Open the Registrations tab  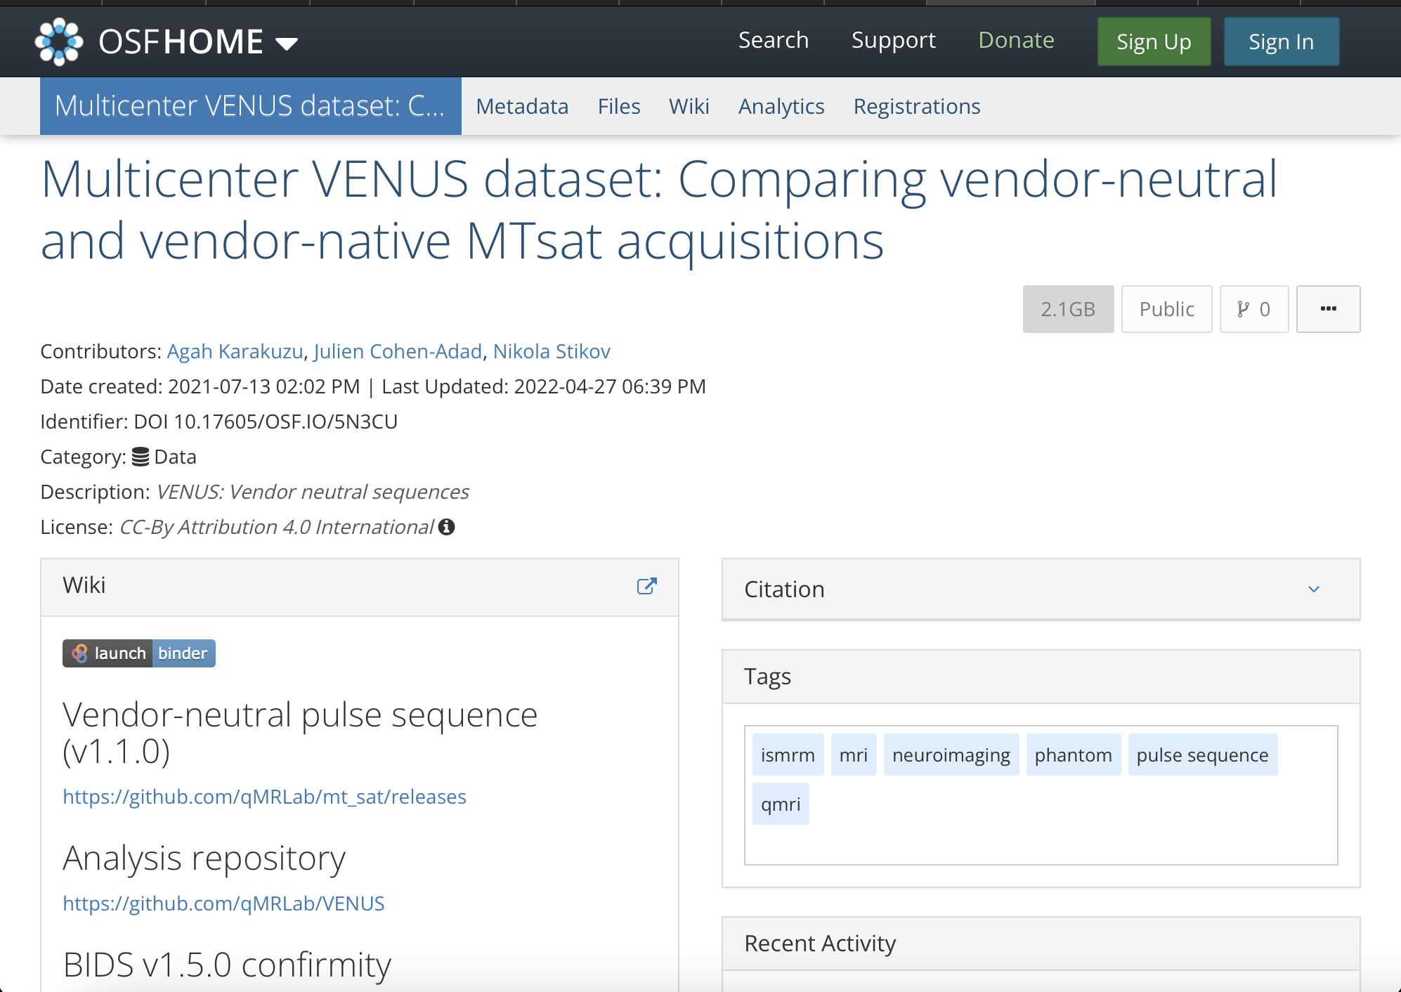click(917, 106)
